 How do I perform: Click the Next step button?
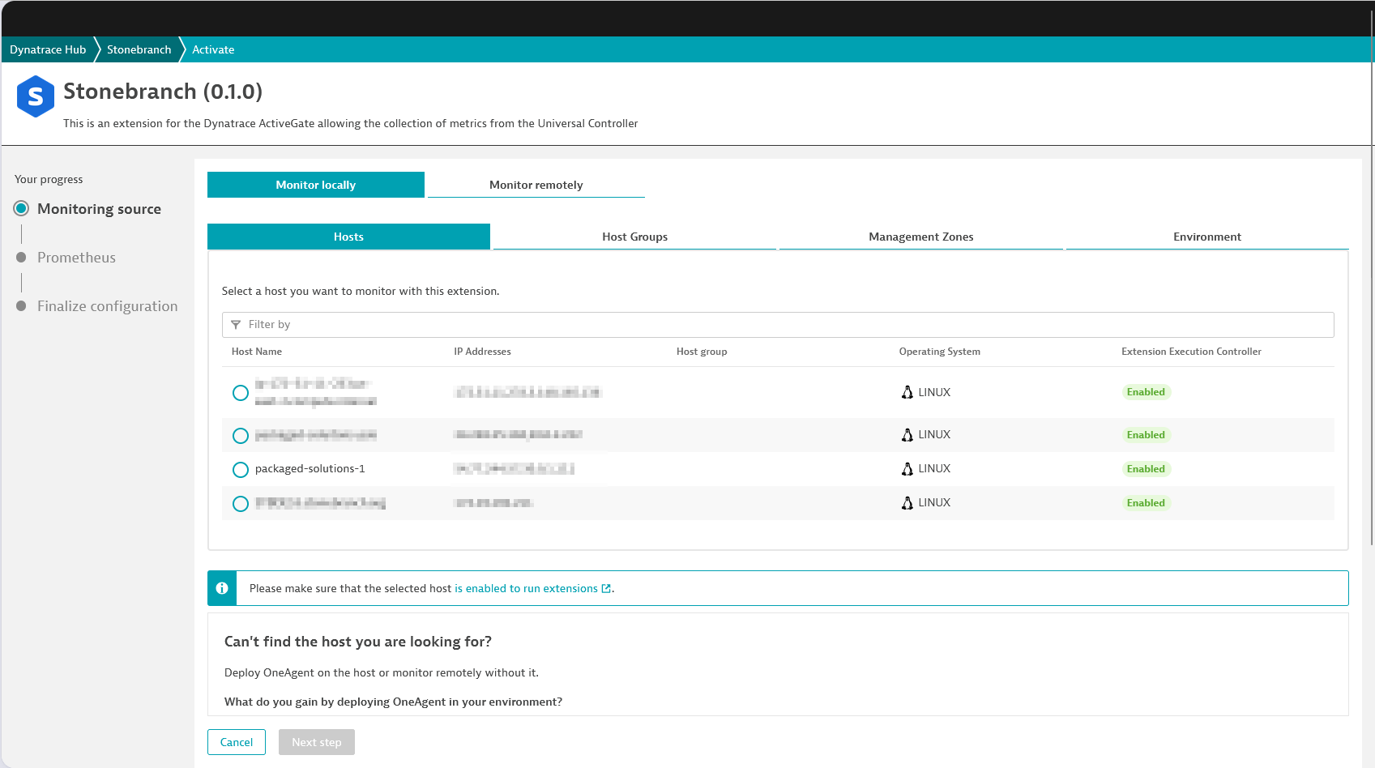(x=317, y=742)
